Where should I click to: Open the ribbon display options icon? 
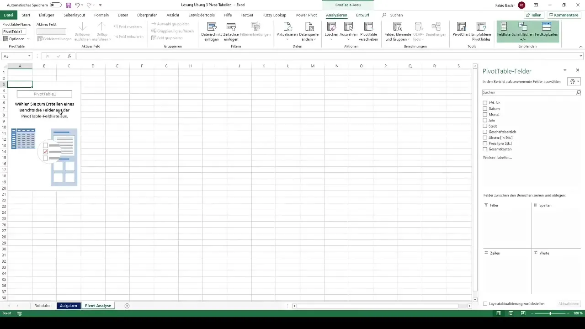pyautogui.click(x=536, y=5)
